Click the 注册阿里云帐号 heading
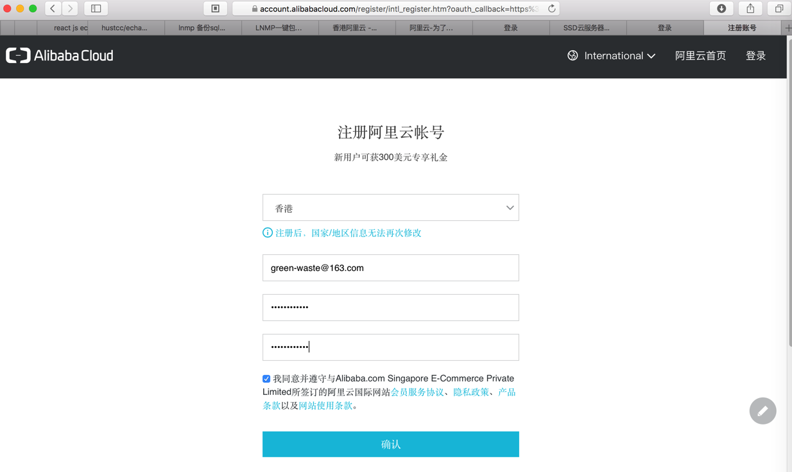The image size is (792, 472). coord(391,132)
